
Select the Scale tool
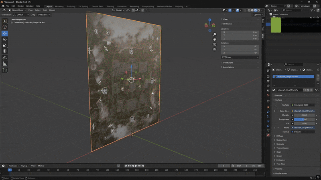click(x=5, y=45)
